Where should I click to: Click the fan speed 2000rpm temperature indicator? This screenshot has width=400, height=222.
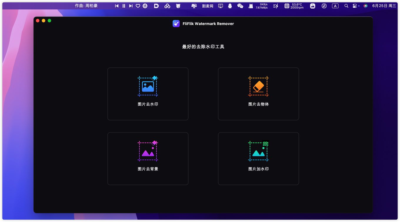point(294,6)
